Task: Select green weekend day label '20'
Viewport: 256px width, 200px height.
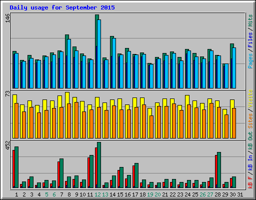Action: (x=157, y=194)
